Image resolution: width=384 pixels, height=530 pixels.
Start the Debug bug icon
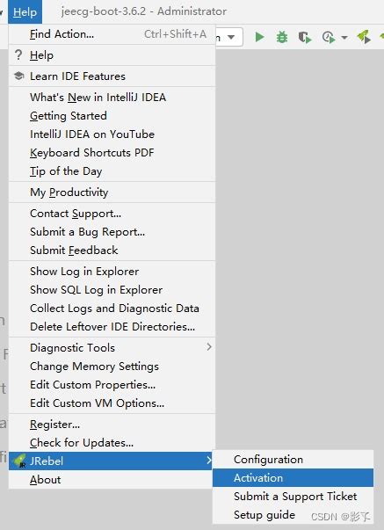click(x=282, y=37)
